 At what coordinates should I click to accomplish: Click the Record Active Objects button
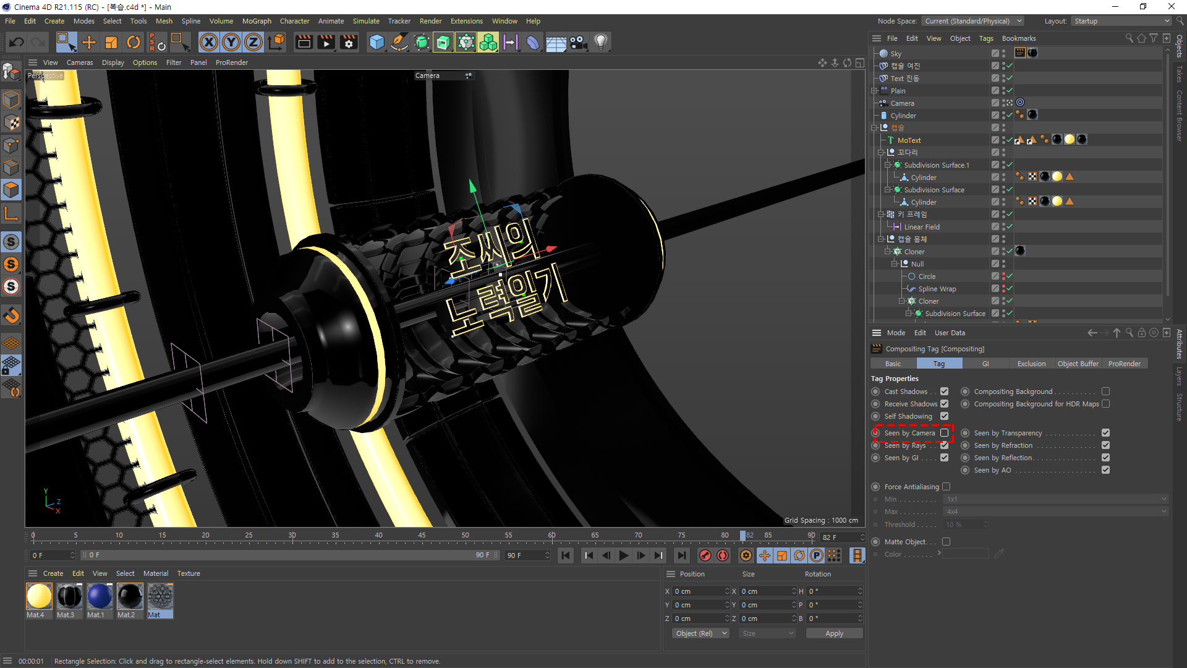point(705,555)
